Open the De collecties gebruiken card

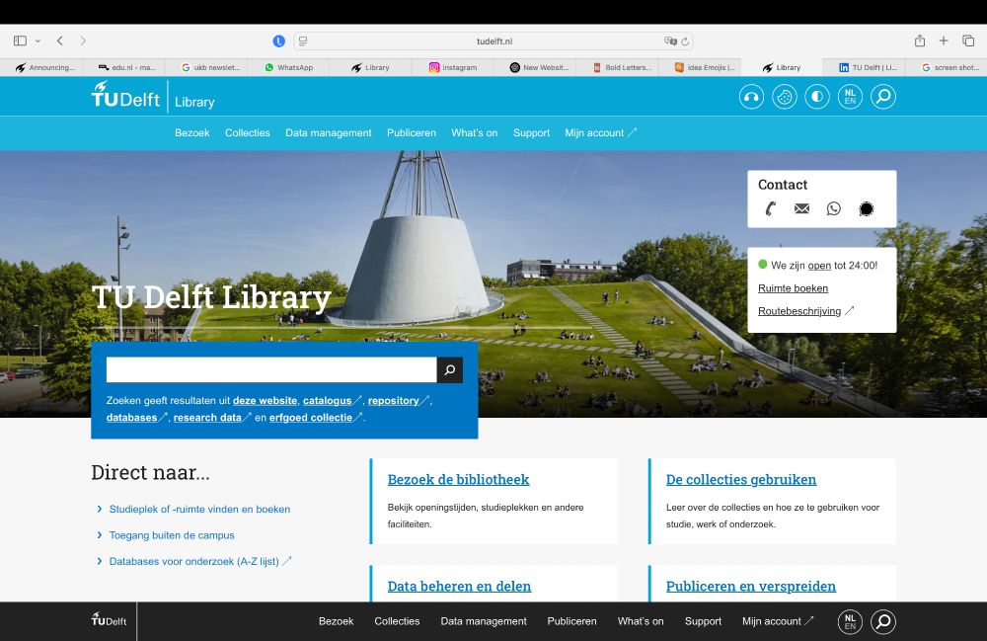(x=741, y=480)
